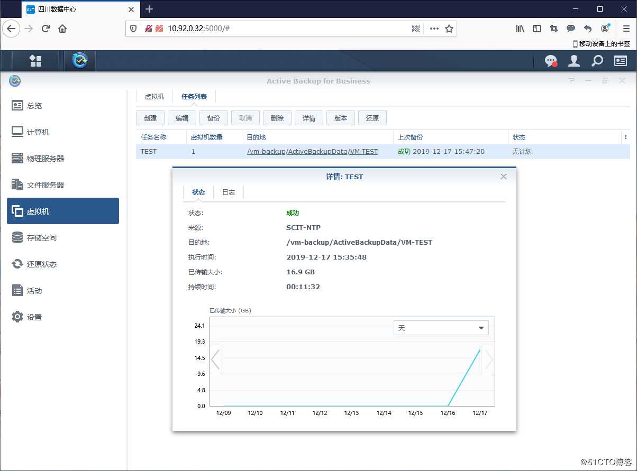Click the 还原 button
The image size is (637, 471).
tap(372, 118)
